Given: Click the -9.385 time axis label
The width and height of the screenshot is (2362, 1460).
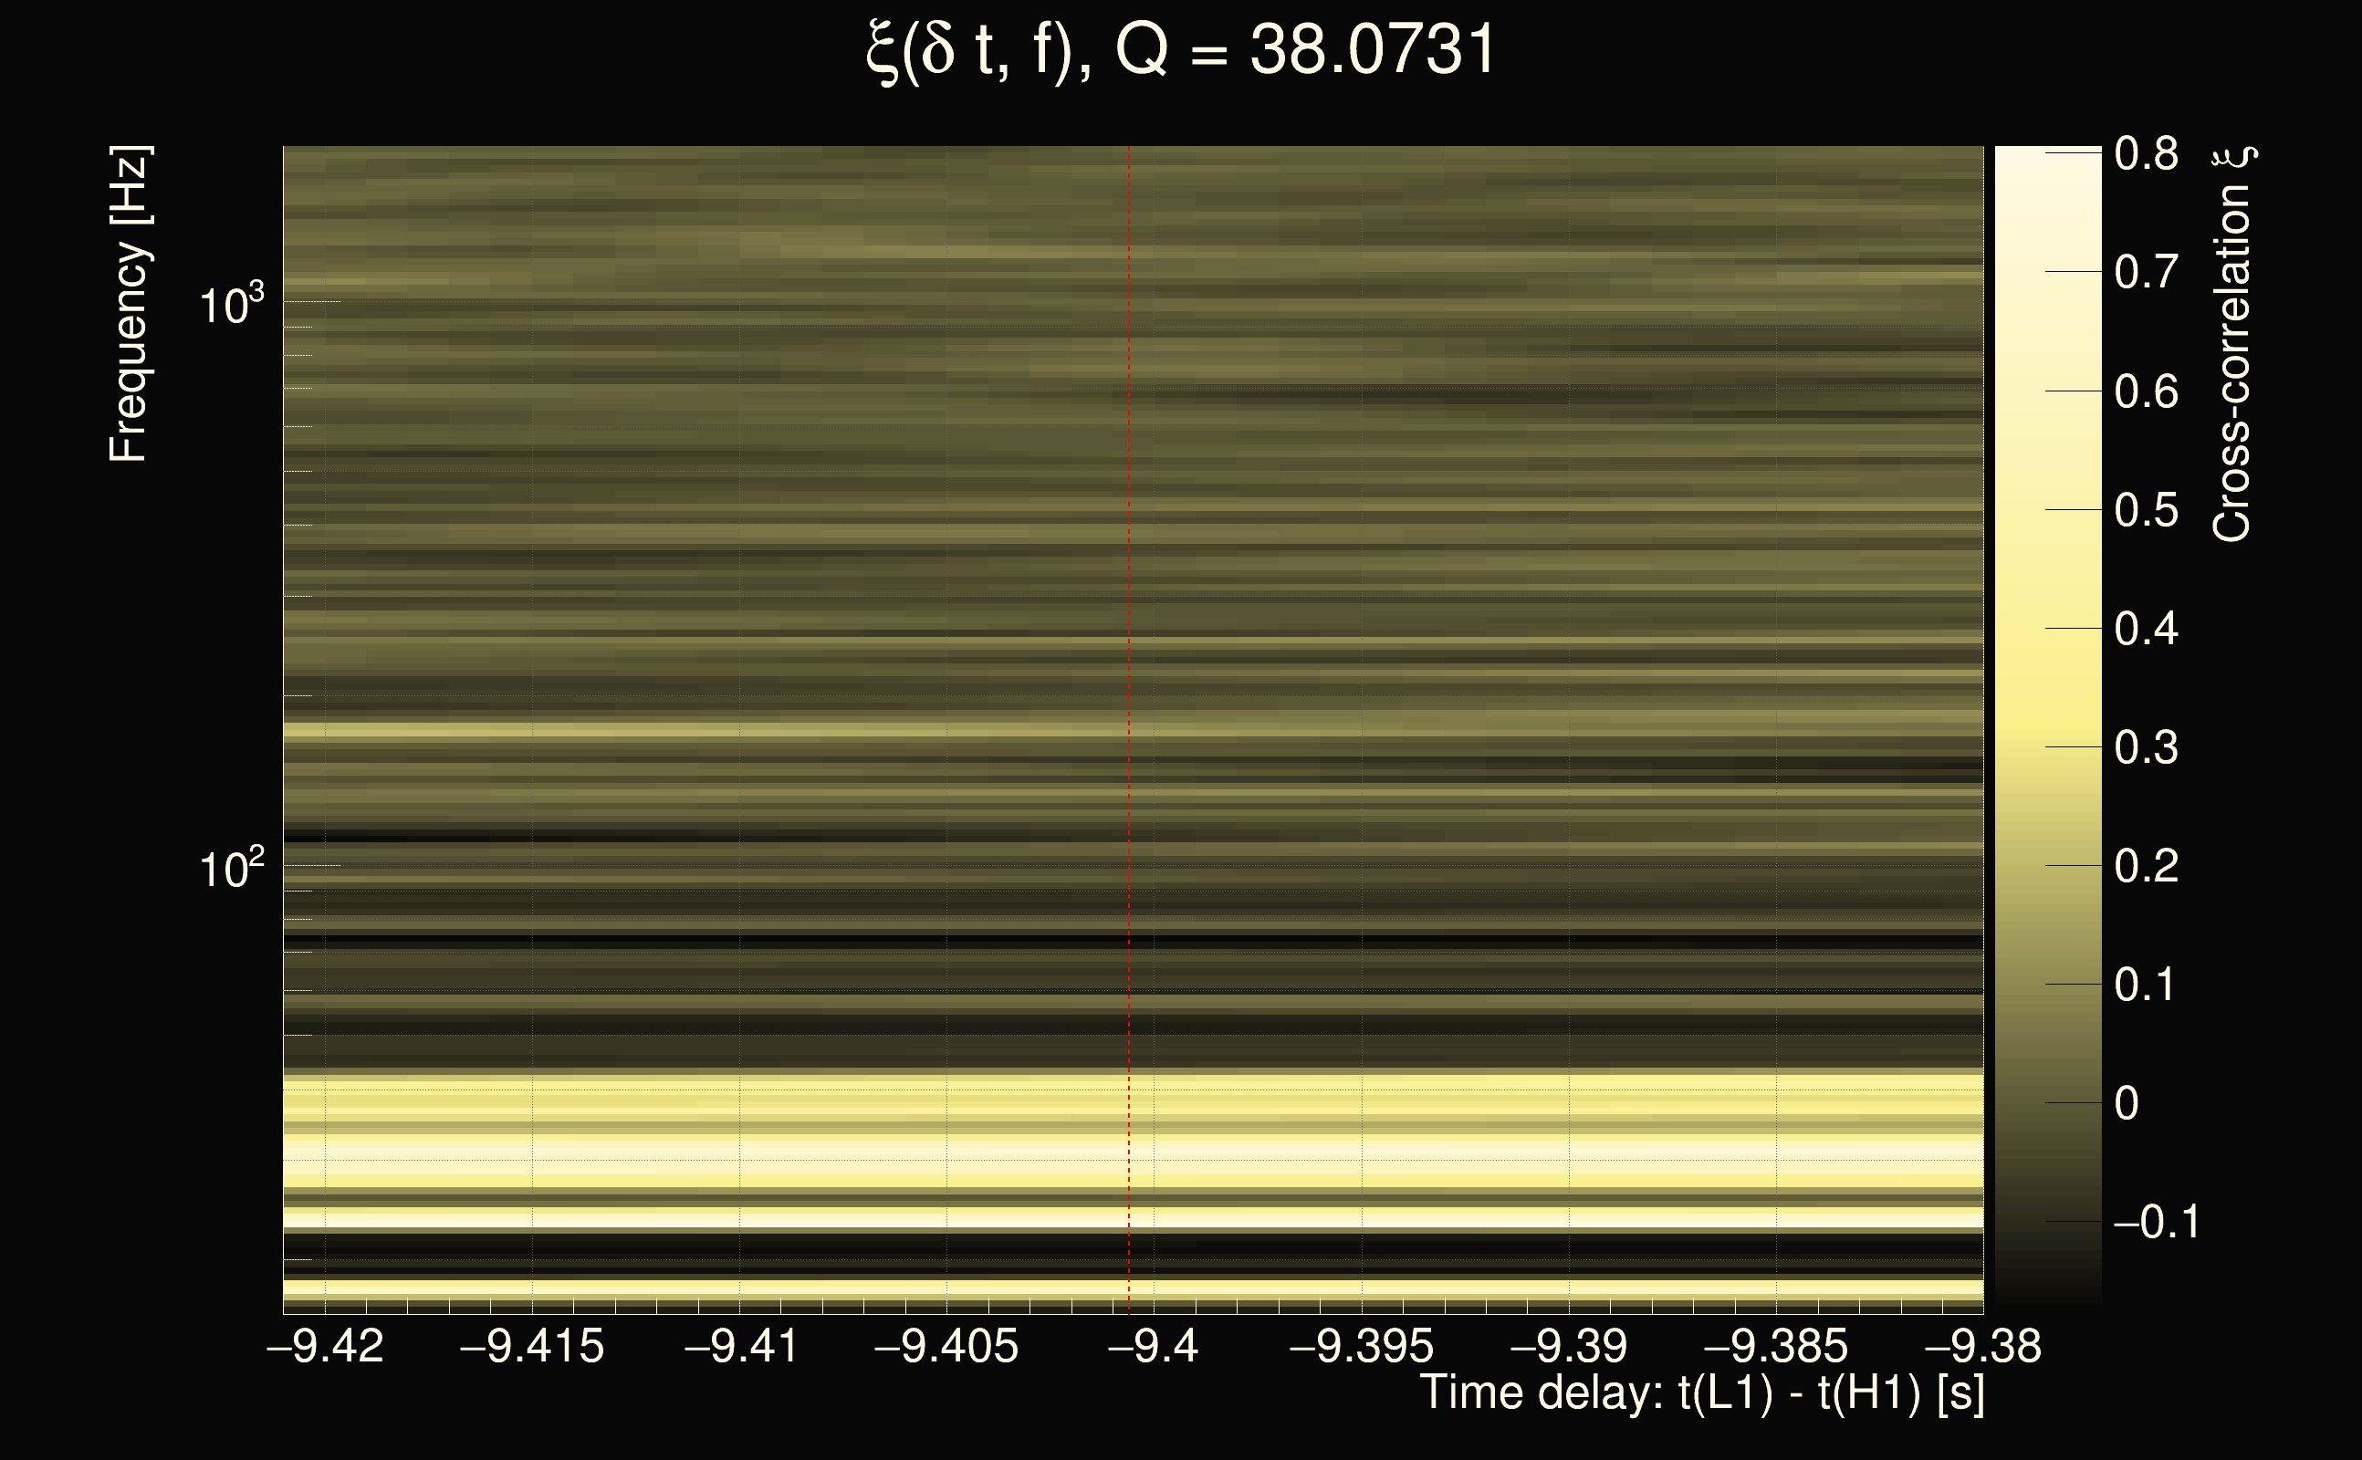Looking at the screenshot, I should (1776, 1346).
